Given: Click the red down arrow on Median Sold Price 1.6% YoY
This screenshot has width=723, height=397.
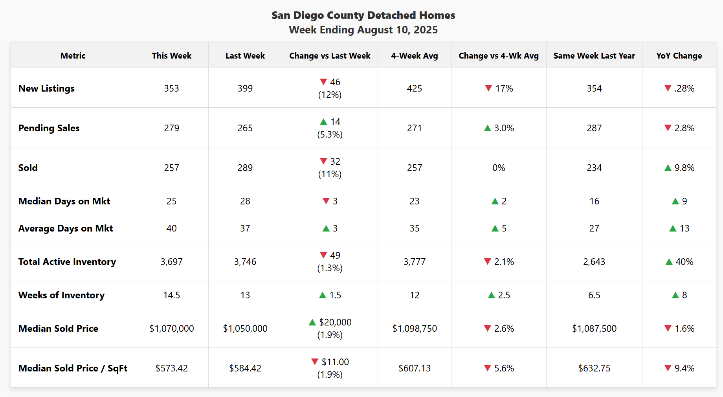Looking at the screenshot, I should click(668, 328).
